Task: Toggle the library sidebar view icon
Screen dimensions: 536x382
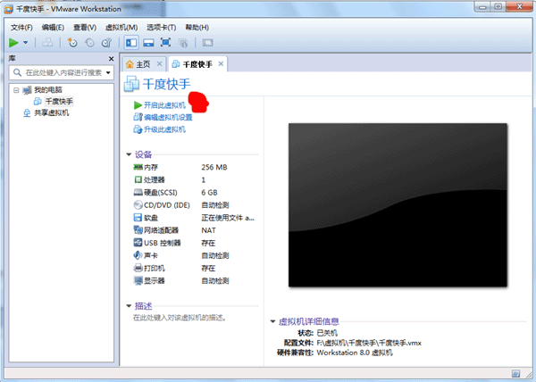Action: tap(130, 42)
